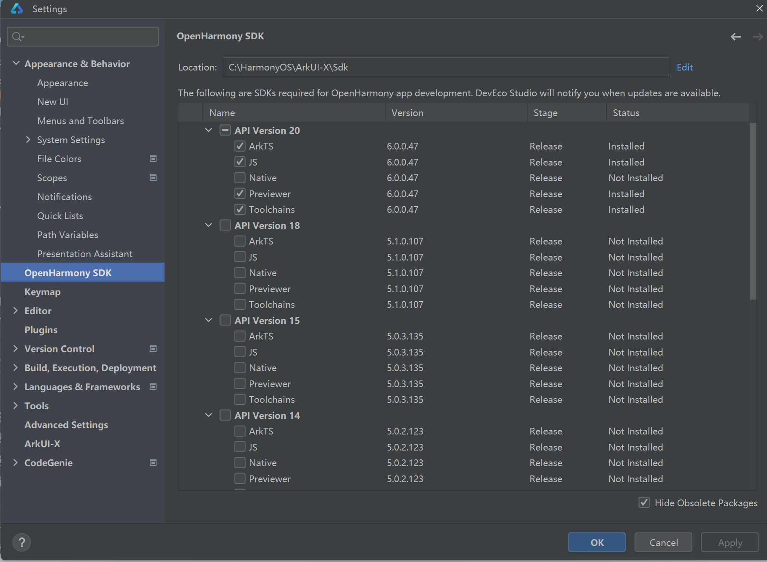This screenshot has width=767, height=562.
Task: Expand Languages & Frameworks node
Action: pos(16,387)
